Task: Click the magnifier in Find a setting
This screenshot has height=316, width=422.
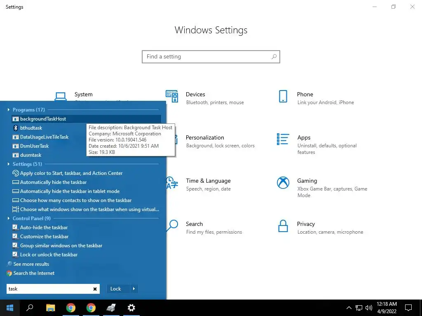Action: (x=274, y=57)
